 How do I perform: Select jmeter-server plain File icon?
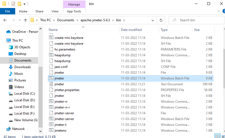click(51, 113)
